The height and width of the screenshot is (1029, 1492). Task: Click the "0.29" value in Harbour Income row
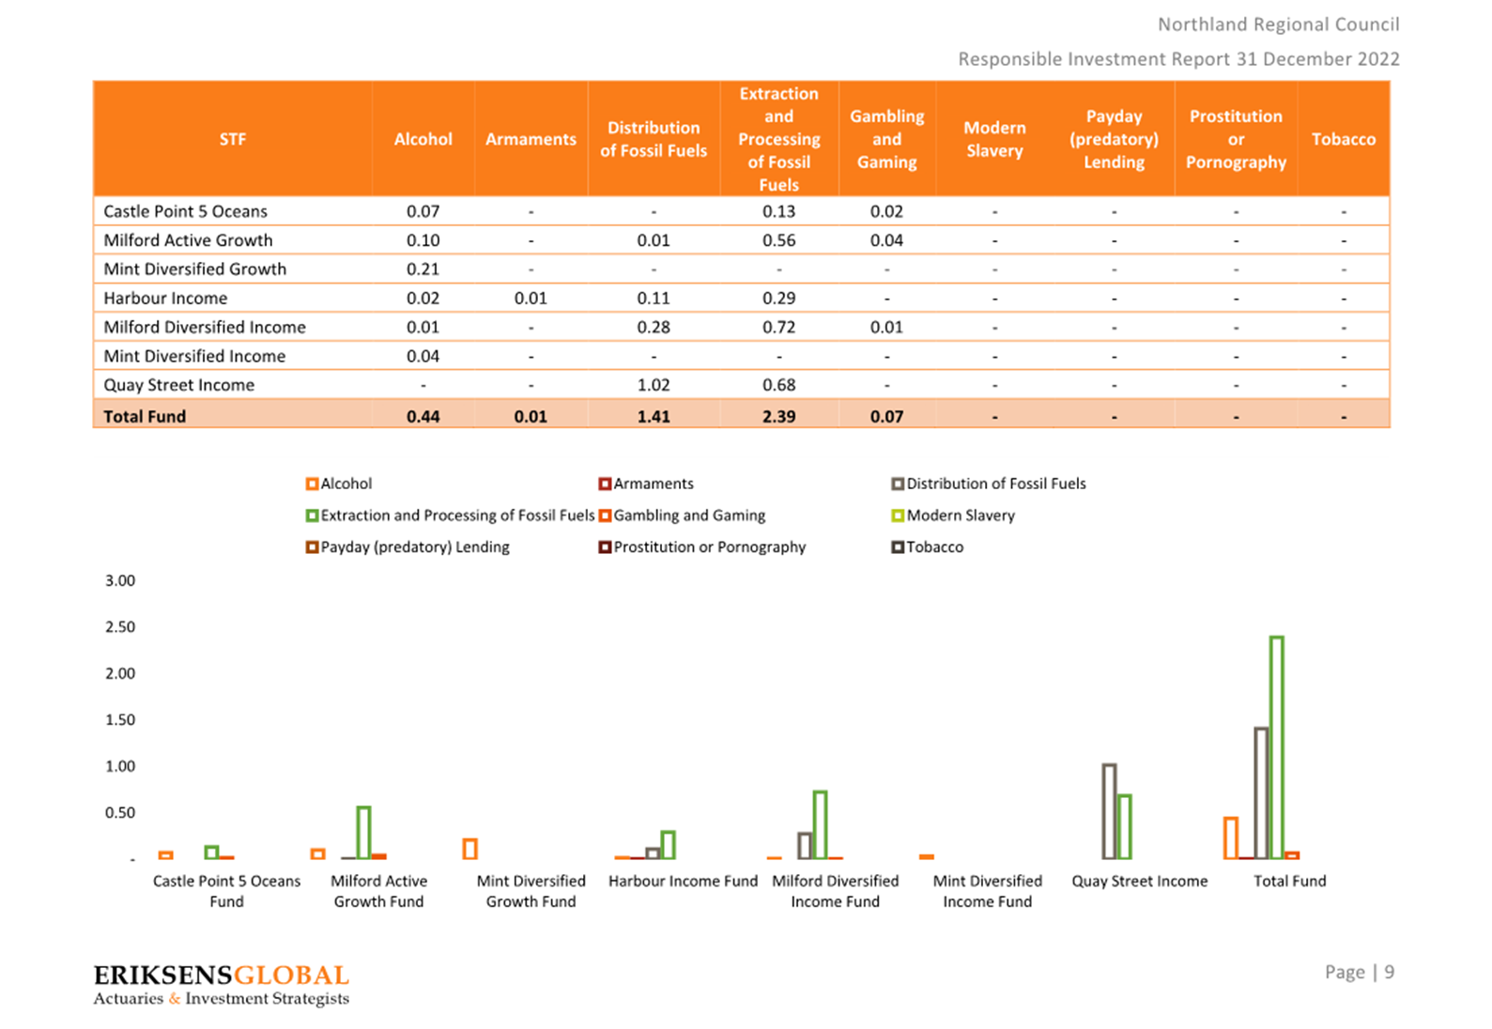coord(778,299)
